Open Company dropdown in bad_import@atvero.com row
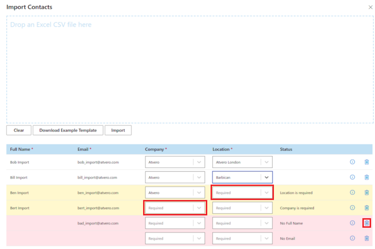This screenshot has width=375, height=249. click(175, 223)
